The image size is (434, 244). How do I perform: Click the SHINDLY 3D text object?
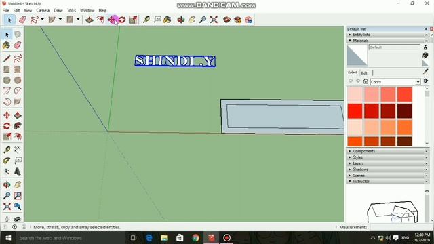(x=175, y=61)
